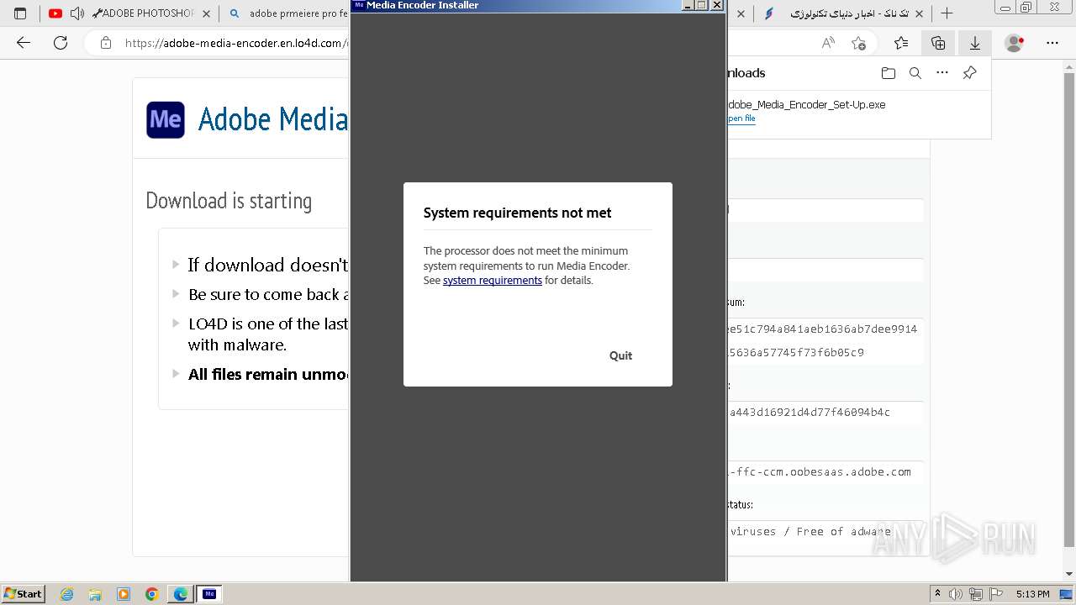
Task: Switch to the adobe premiere pro search tab
Action: point(288,13)
